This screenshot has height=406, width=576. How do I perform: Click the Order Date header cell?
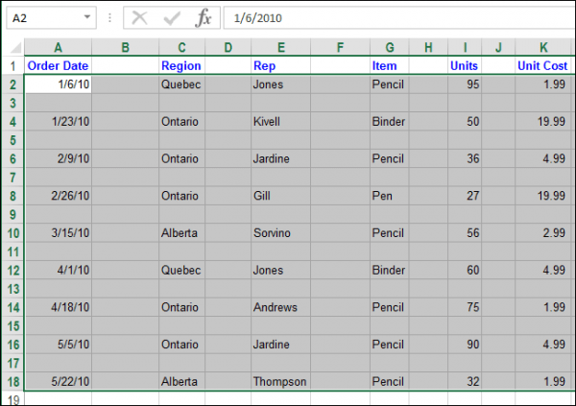(x=58, y=66)
